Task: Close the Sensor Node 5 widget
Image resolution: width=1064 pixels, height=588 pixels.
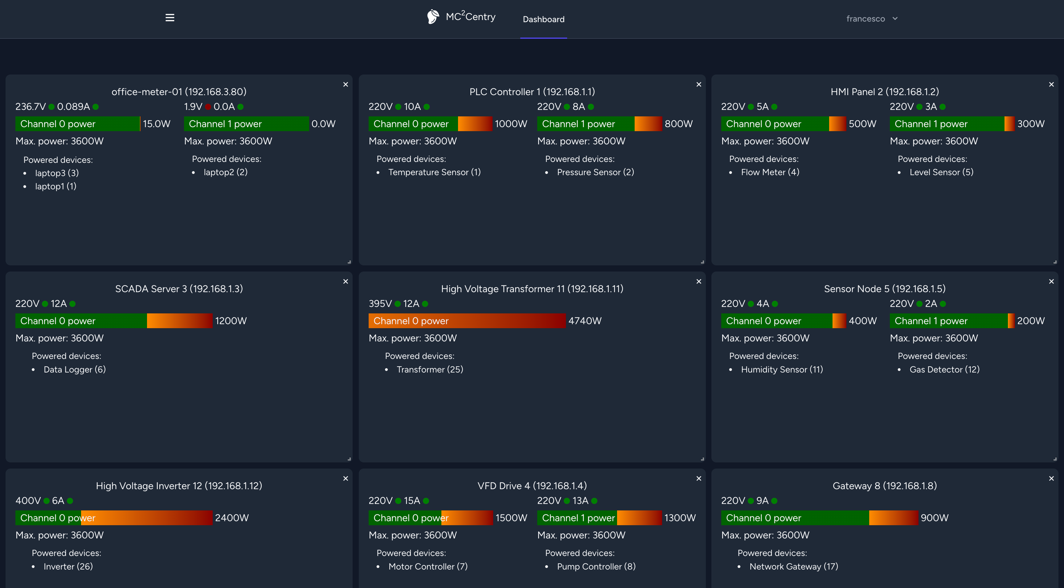Action: point(1052,281)
